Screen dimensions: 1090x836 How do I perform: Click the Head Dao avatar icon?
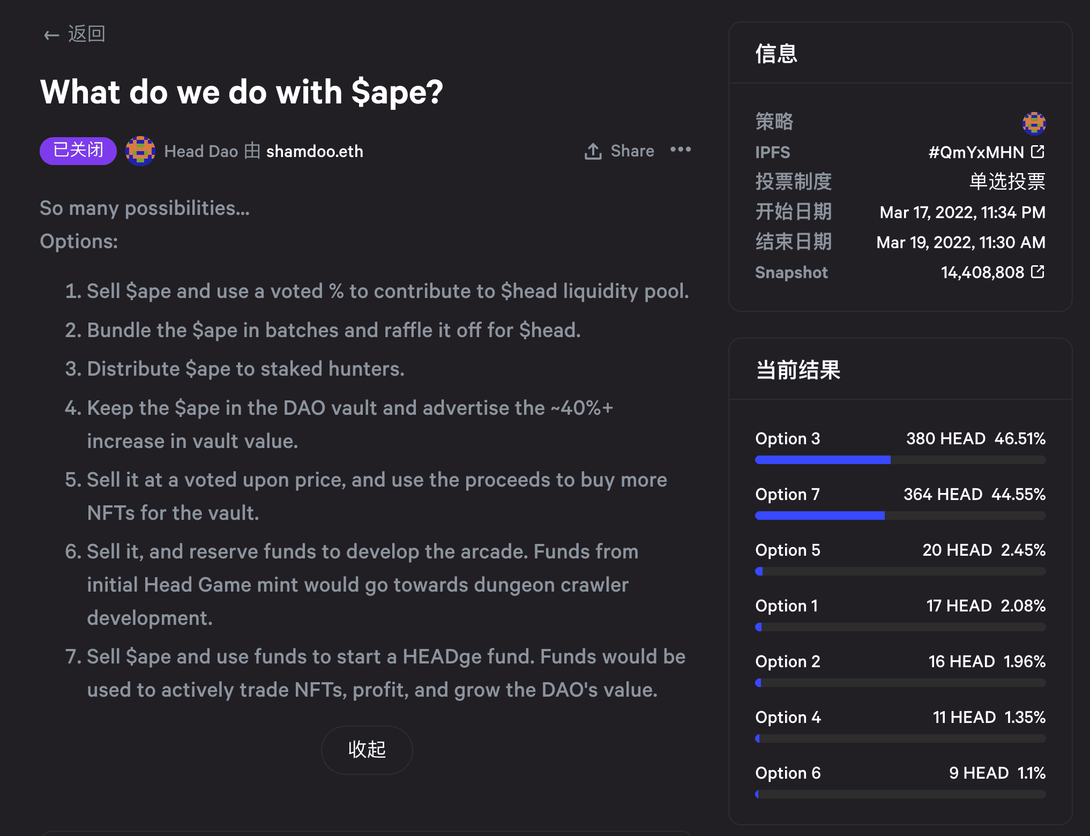click(x=140, y=151)
